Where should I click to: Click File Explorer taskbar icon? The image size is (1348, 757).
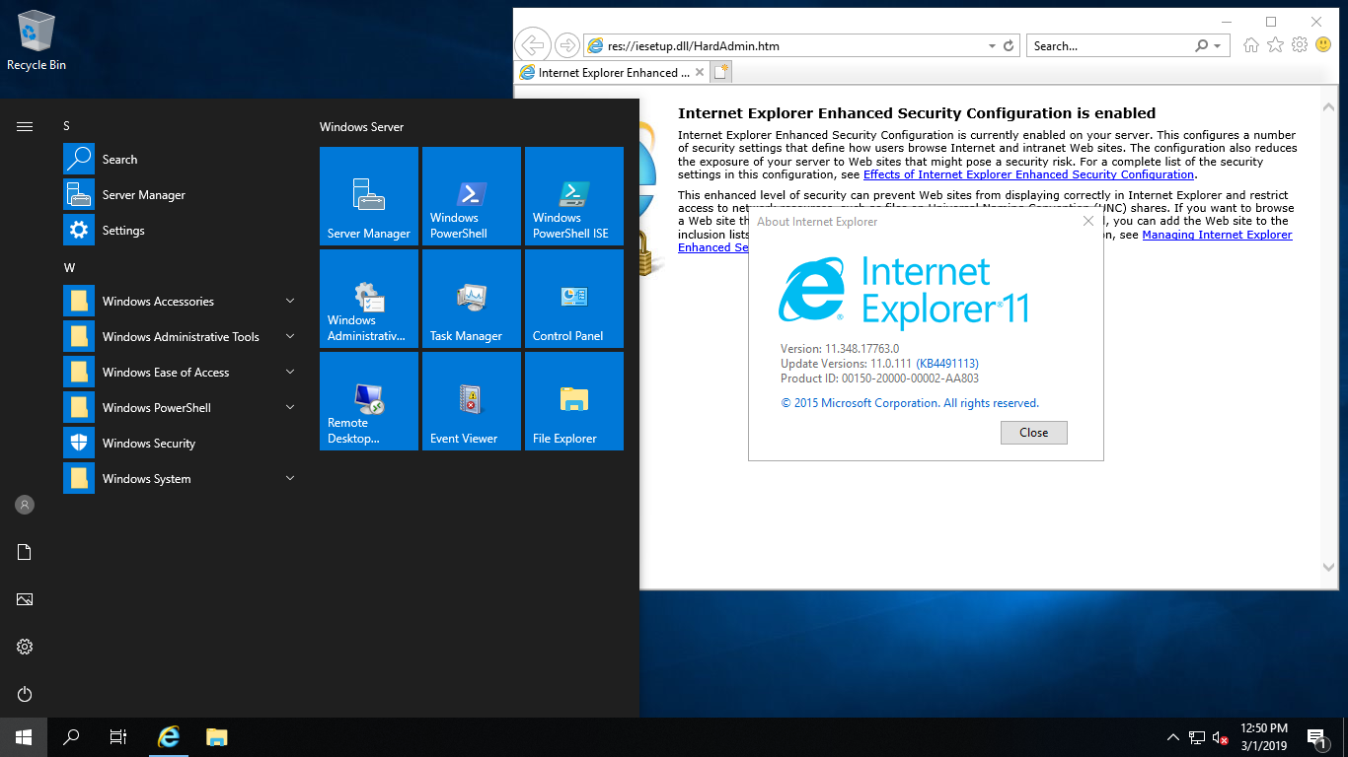click(x=217, y=737)
